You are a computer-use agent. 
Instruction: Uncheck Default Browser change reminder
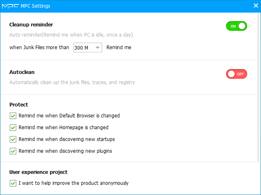13,116
